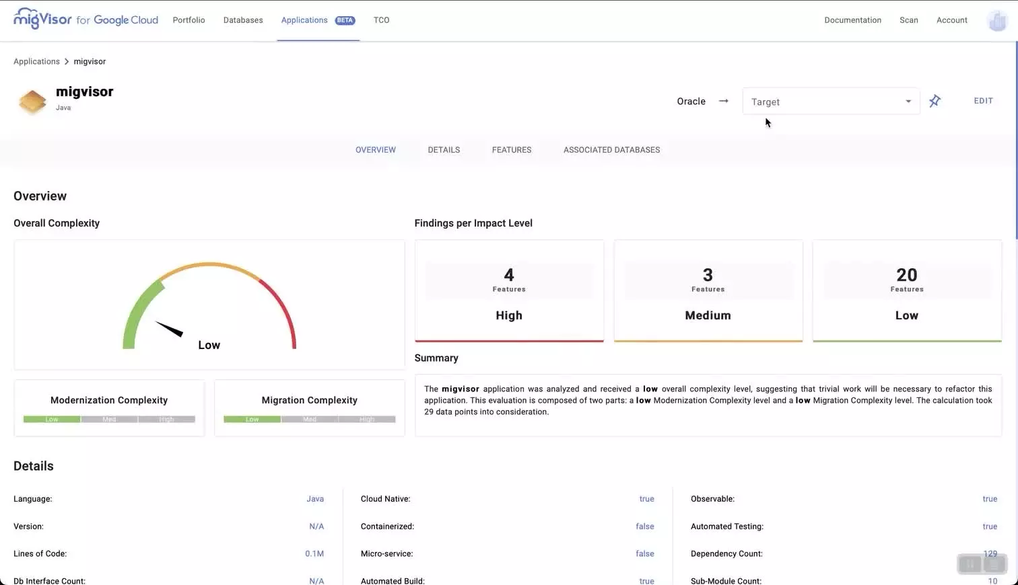Click the Automated Testing value true
1018x585 pixels.
(x=990, y=526)
